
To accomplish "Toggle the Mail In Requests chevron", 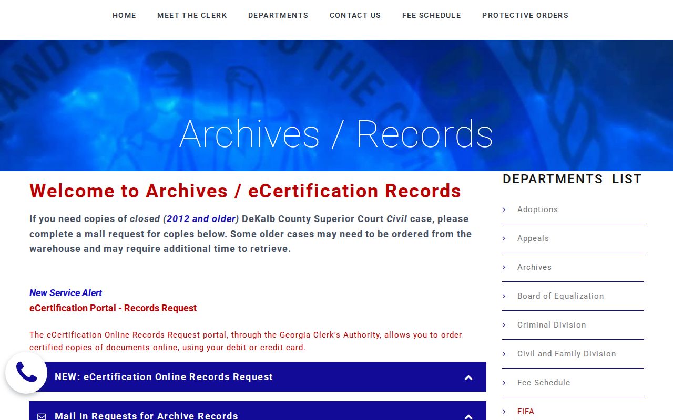I will click(468, 417).
